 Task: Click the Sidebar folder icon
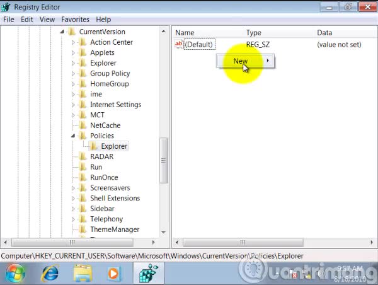[x=83, y=209]
